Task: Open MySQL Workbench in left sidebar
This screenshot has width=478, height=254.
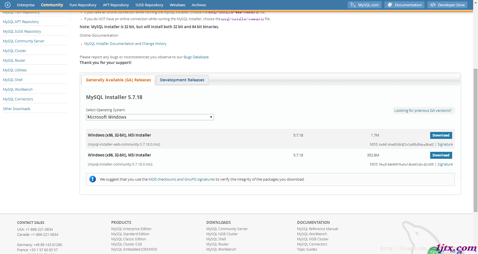Action: (18, 90)
